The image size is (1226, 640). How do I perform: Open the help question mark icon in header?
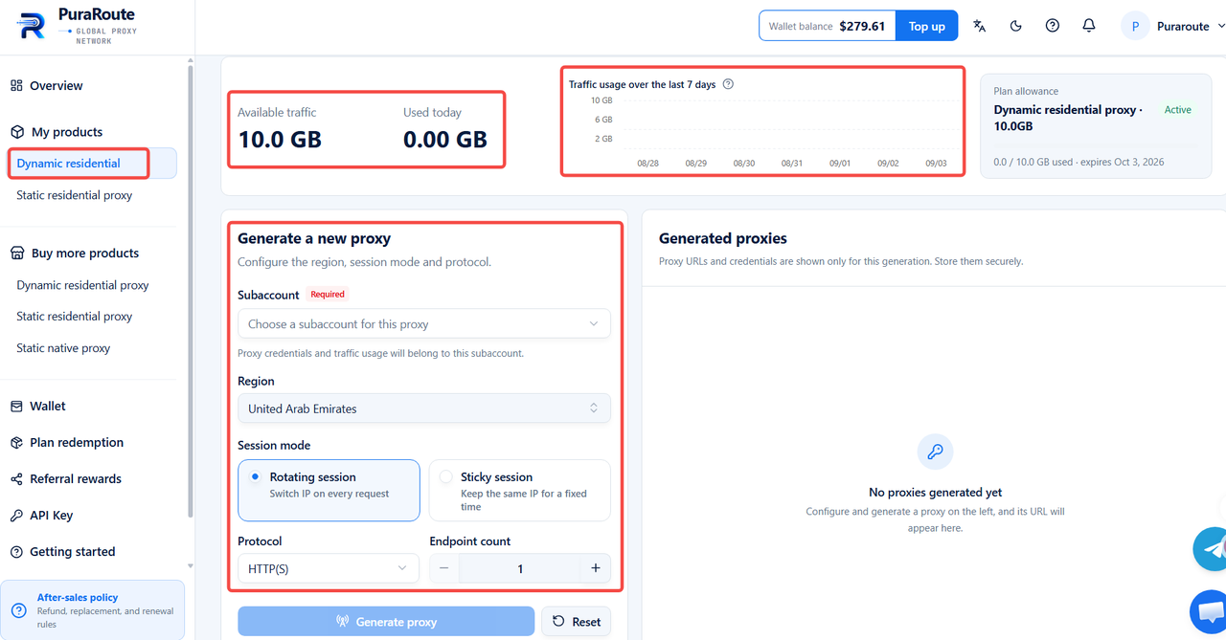coord(1053,26)
